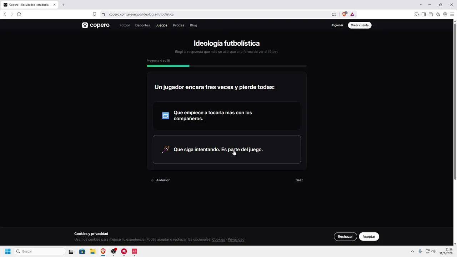Open the Valorant taskbar icon

pos(134,251)
